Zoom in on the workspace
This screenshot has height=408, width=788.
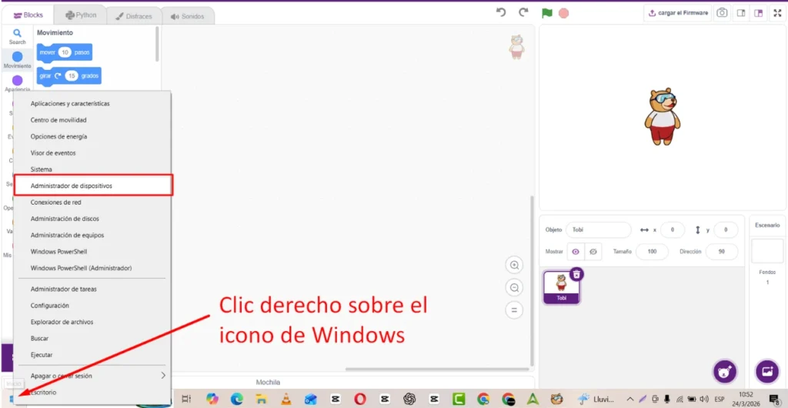pos(514,266)
